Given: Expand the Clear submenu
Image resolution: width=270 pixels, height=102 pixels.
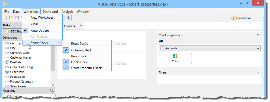Looking at the screenshot, I should (42, 24).
